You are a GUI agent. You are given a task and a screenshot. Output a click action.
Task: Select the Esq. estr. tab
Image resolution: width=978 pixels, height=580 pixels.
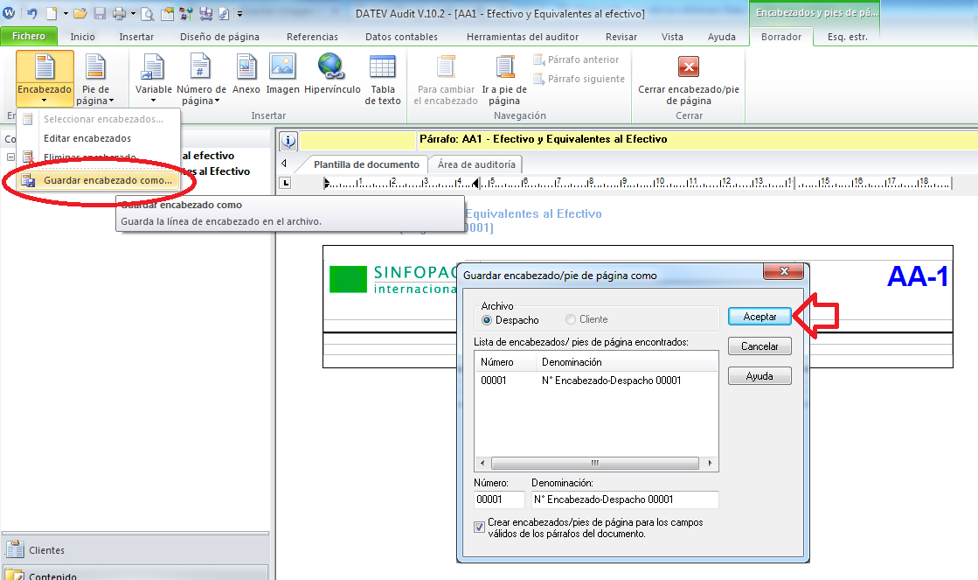[847, 37]
